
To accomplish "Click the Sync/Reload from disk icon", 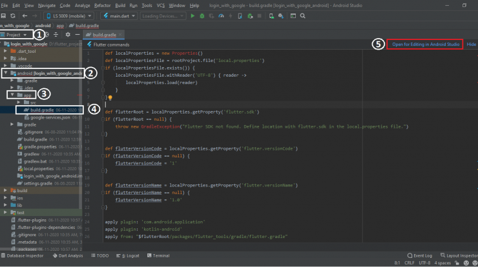I will click(x=13, y=16).
